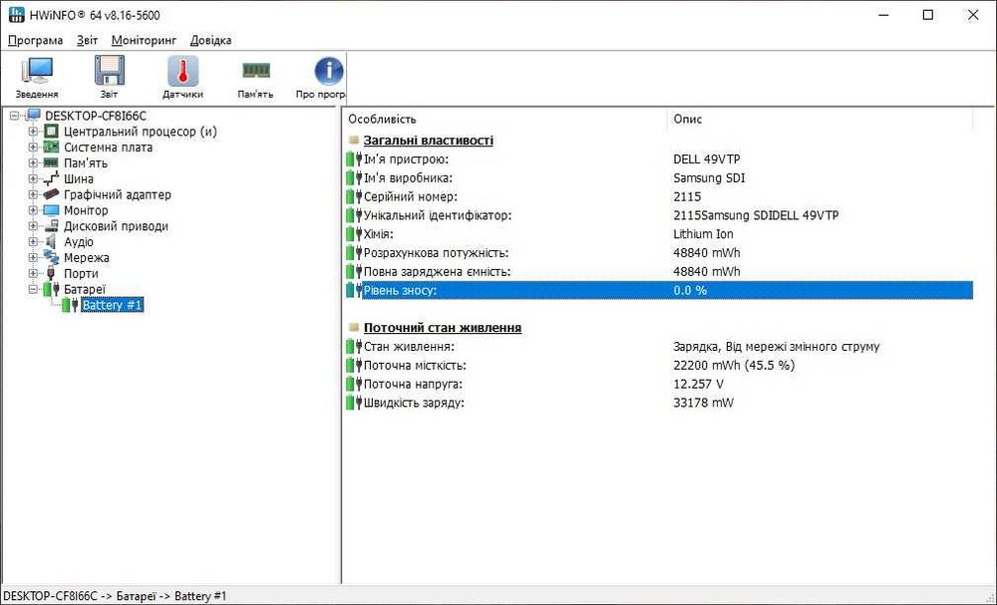Click the computer icon beside DESKTOP-CF8I66C
The height and width of the screenshot is (605, 997).
[x=33, y=116]
